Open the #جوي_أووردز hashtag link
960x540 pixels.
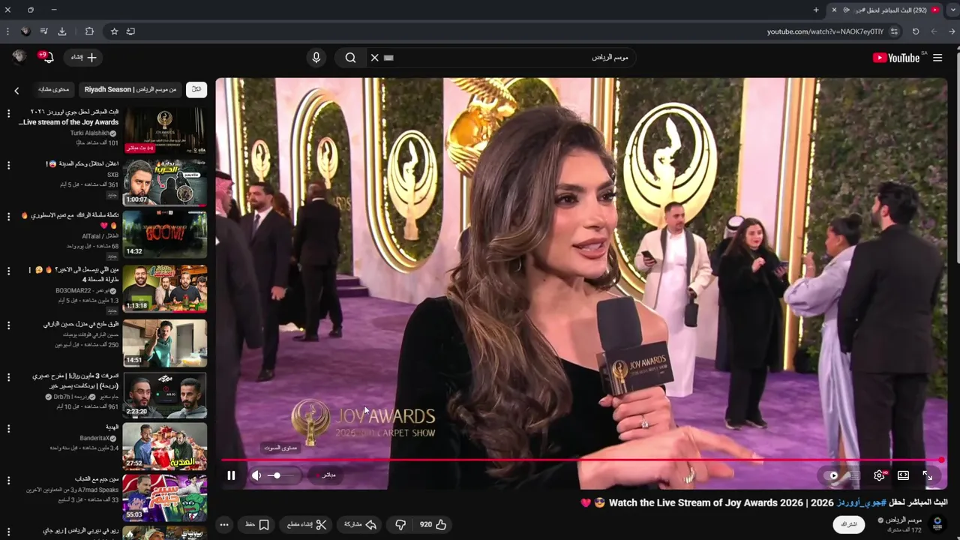[862, 502]
